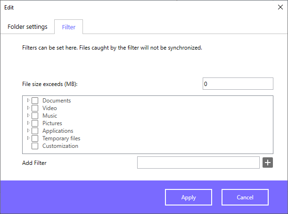Enable the Video filter checkbox

click(x=35, y=108)
